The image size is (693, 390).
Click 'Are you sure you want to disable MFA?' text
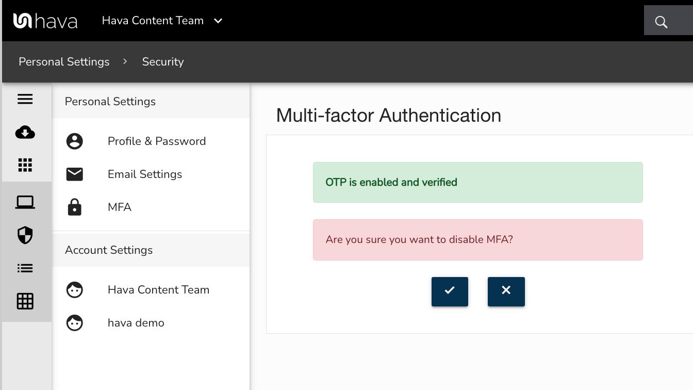tap(419, 240)
